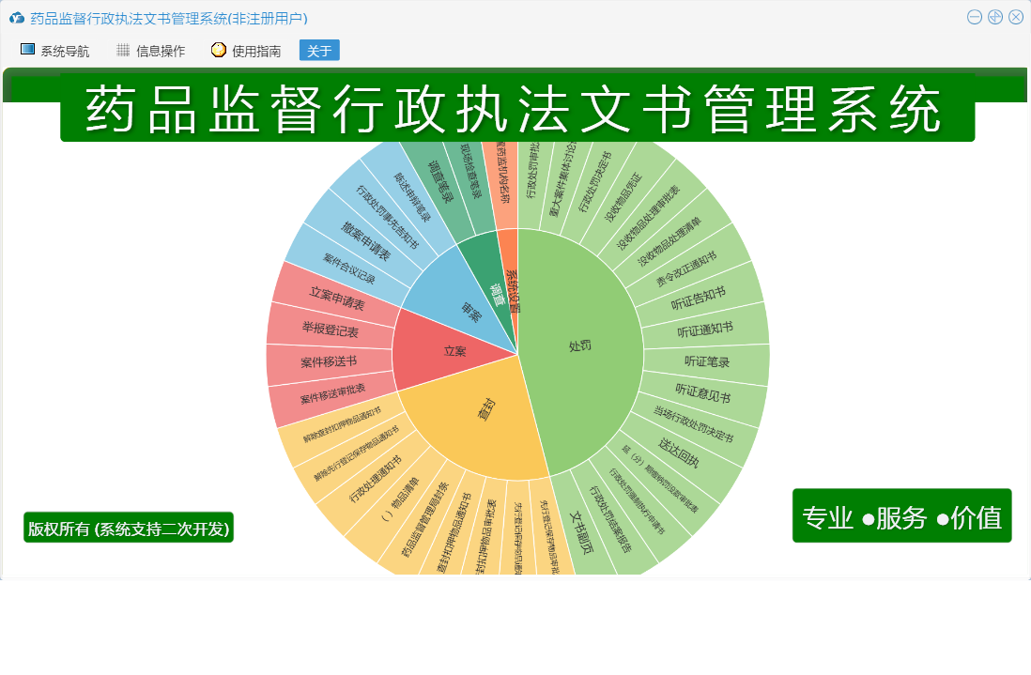Click the 使用指南 yellow help icon
The image size is (1031, 675).
tap(218, 50)
